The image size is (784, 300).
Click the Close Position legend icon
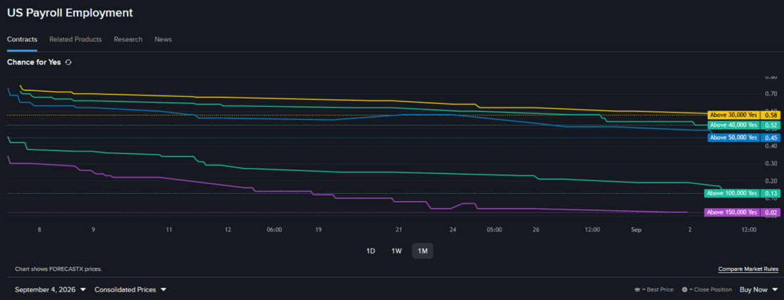pyautogui.click(x=684, y=289)
